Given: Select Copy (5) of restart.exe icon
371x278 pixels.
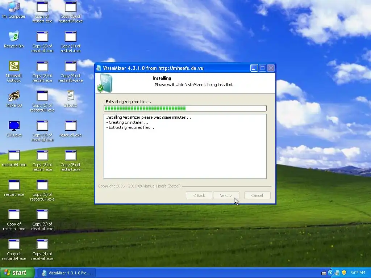Looking at the screenshot, I should coord(71,161).
